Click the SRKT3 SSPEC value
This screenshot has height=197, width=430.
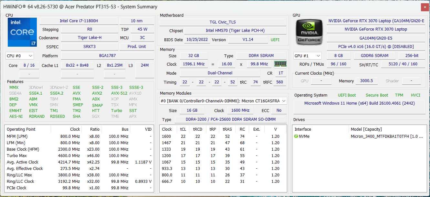(89, 46)
